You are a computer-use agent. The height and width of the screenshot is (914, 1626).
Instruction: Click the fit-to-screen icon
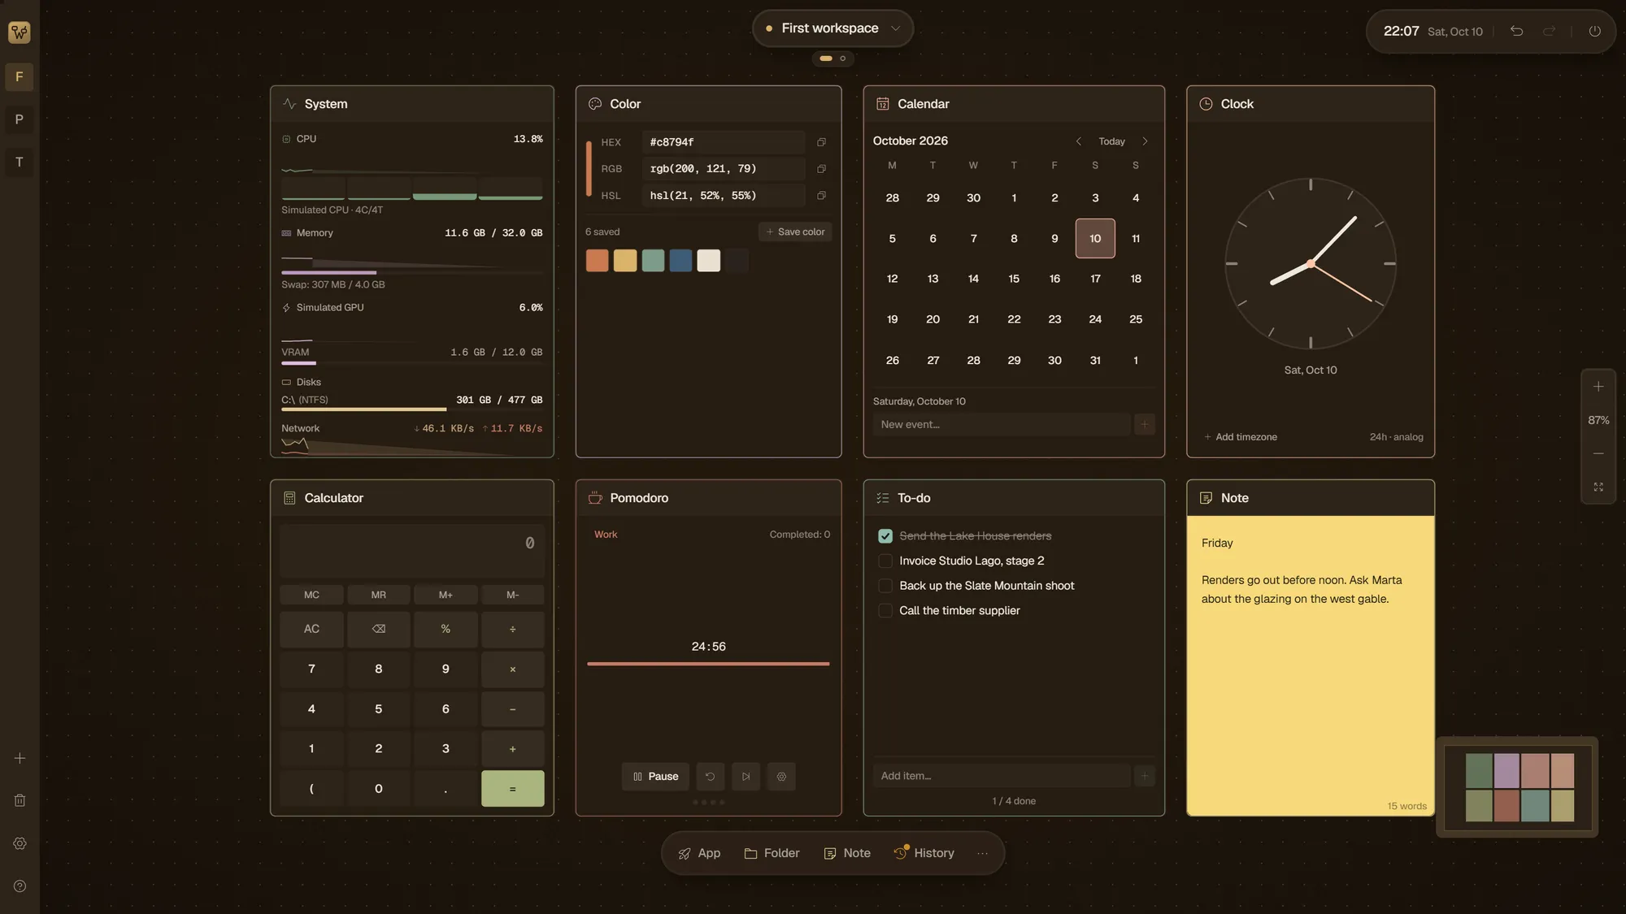click(1598, 487)
